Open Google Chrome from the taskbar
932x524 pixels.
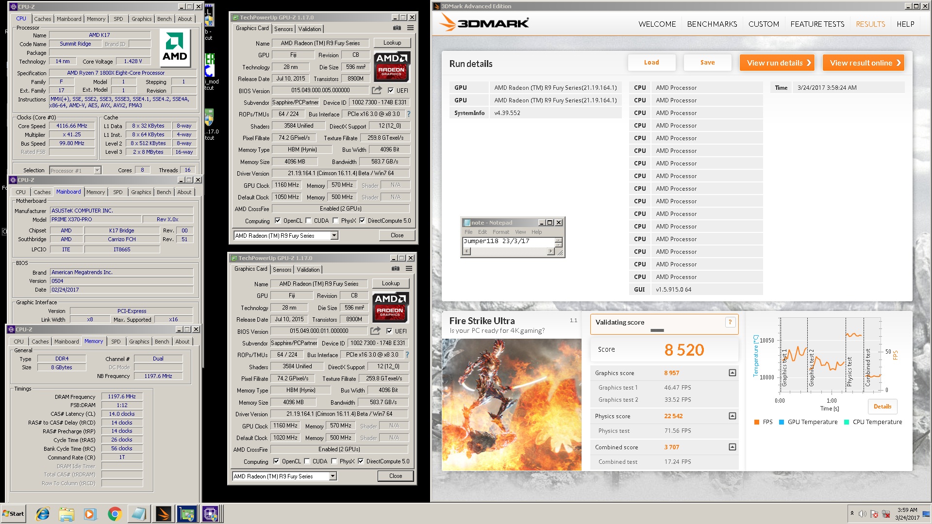pos(115,514)
